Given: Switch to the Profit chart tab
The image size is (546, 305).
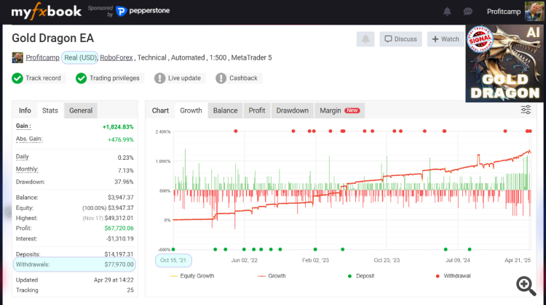Looking at the screenshot, I should click(x=257, y=110).
